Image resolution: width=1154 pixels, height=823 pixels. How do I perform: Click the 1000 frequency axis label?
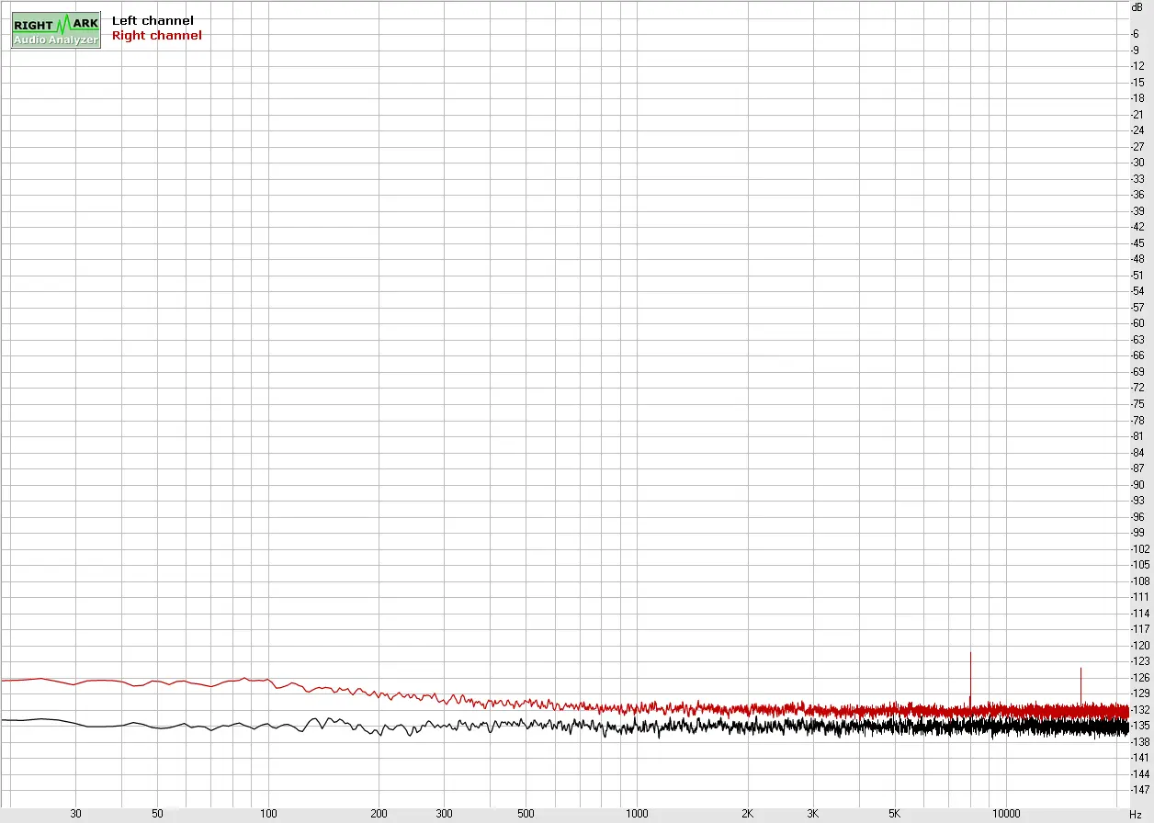pos(637,814)
